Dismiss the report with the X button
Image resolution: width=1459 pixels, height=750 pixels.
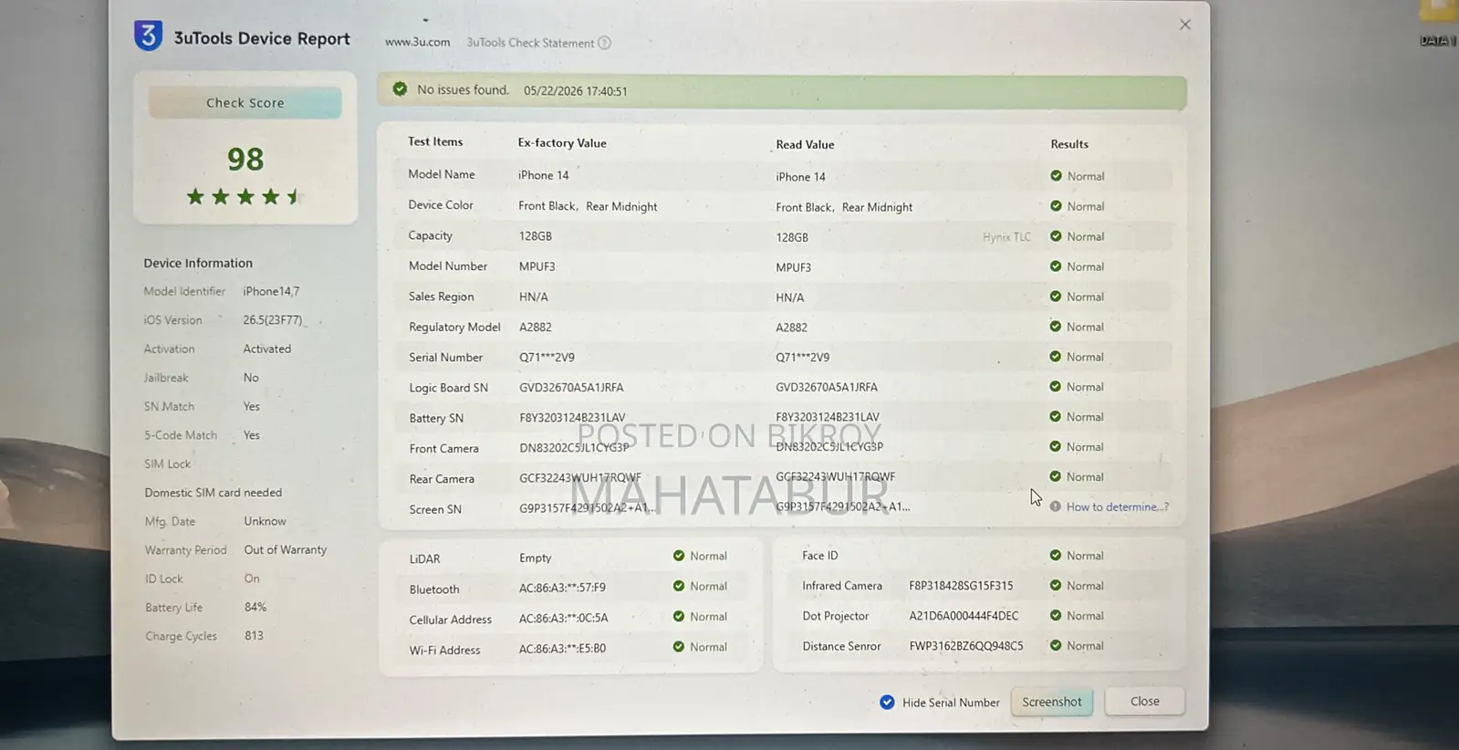1185,25
